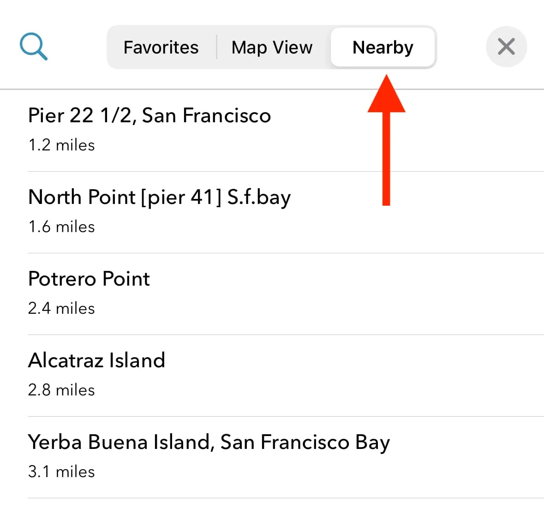Open the Potrero Point location

pos(89,279)
